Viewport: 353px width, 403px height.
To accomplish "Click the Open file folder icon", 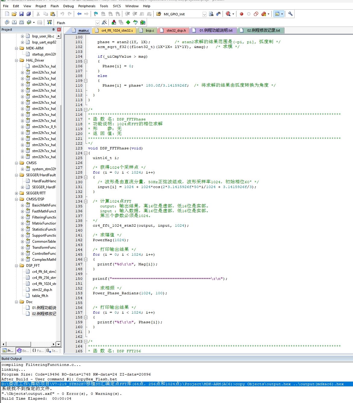I will click(14, 14).
